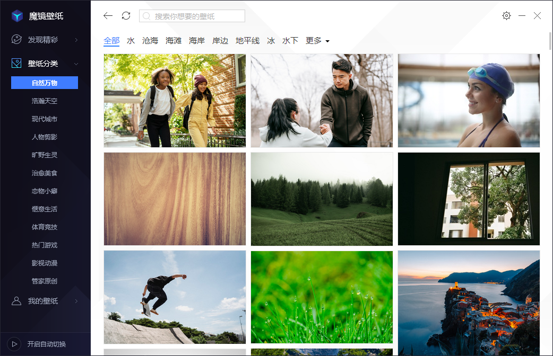This screenshot has height=356, width=553.
Task: Expand the 发现精彩 section chevron
Action: 76,40
